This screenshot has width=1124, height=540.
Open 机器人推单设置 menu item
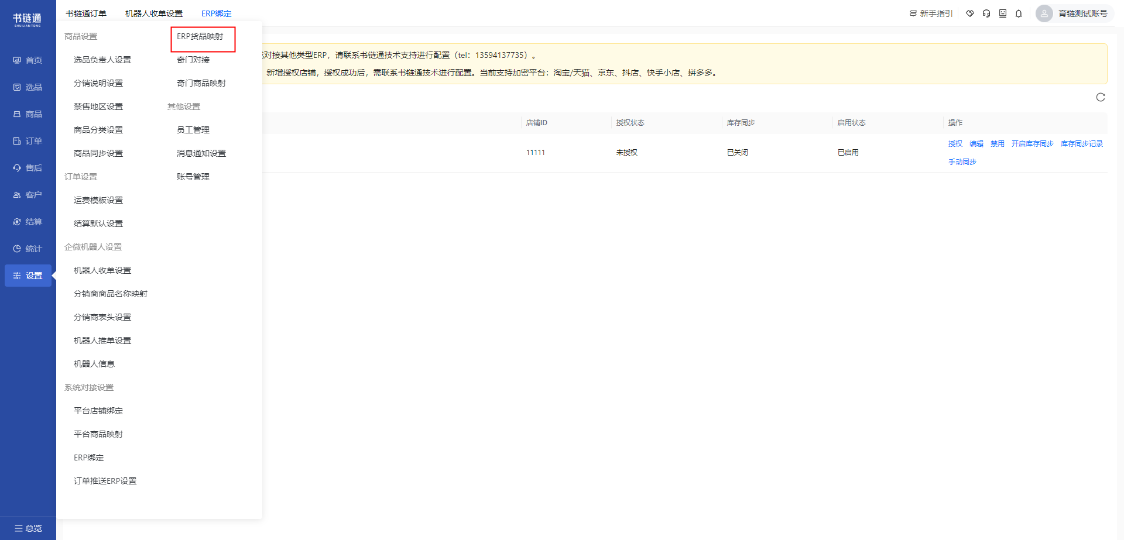coord(102,340)
